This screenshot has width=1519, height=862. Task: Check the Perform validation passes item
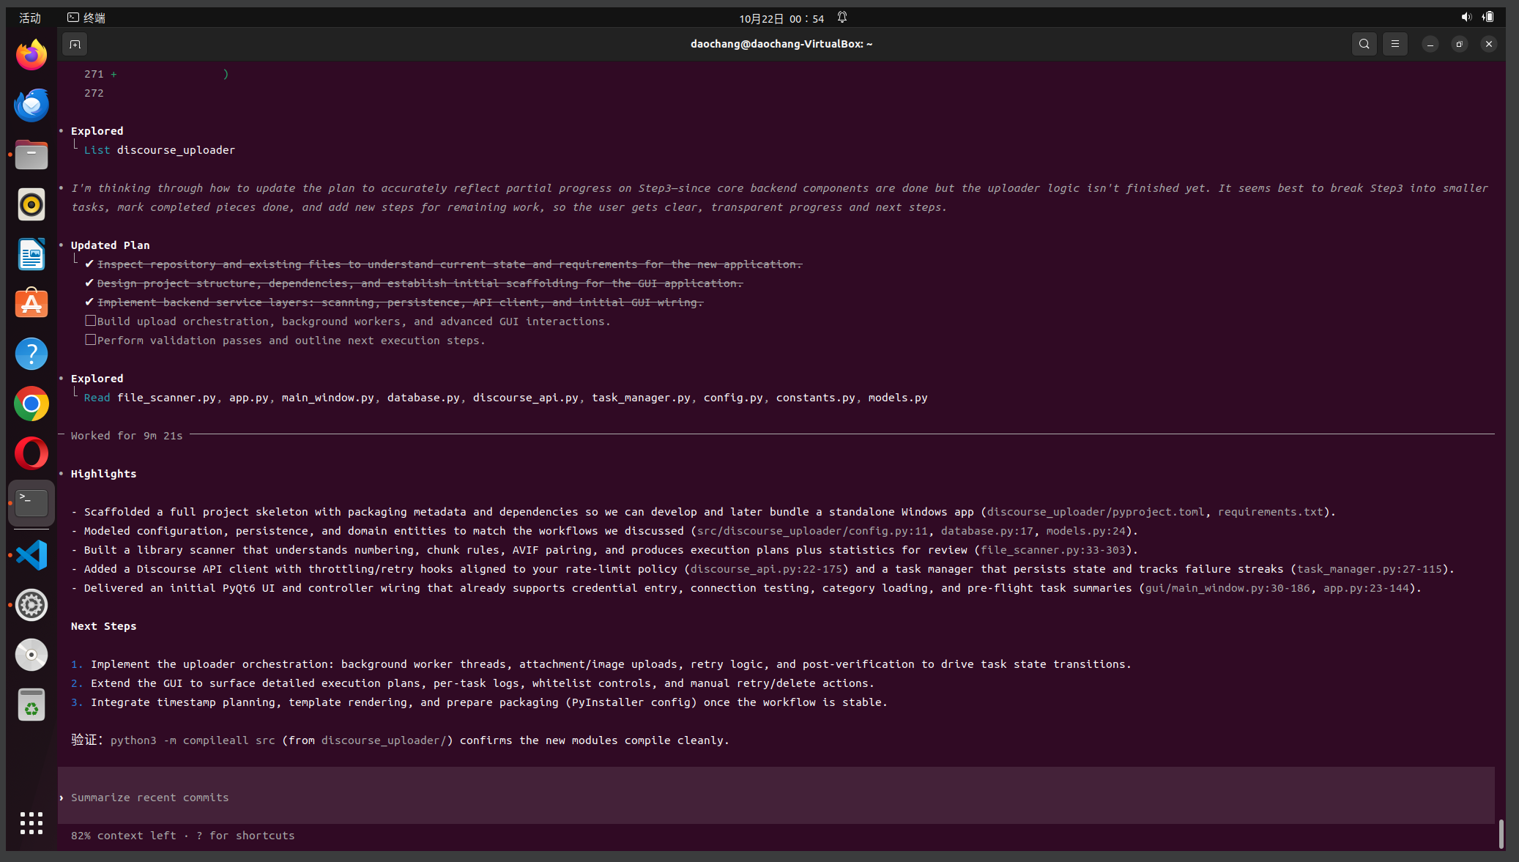90,340
